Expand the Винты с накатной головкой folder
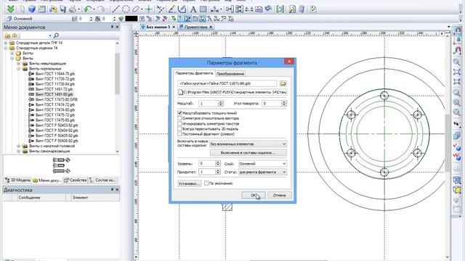This screenshot has height=261, width=465. pyautogui.click(x=19, y=146)
